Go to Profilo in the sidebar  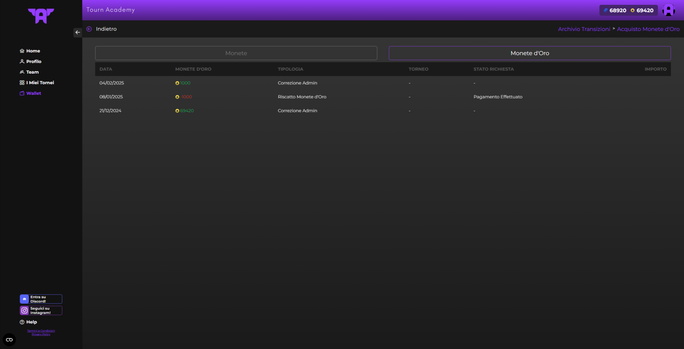click(x=31, y=61)
